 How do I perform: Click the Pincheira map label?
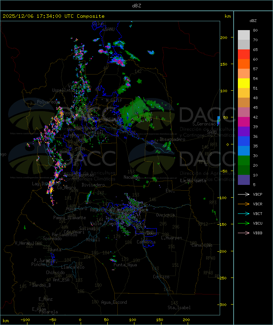(42, 264)
